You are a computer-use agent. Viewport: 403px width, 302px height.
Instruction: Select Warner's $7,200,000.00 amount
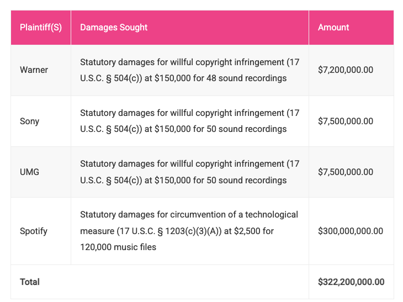346,70
